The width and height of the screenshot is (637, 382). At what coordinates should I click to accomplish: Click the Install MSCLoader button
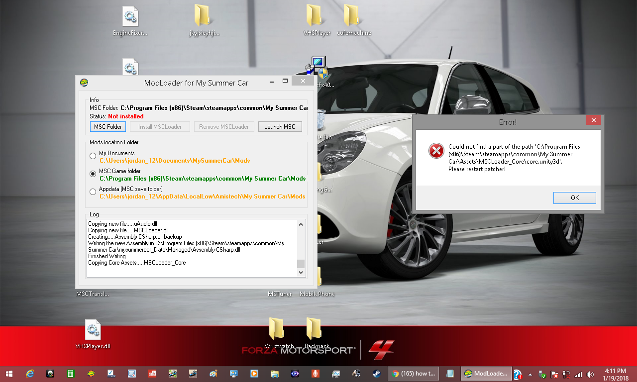160,127
